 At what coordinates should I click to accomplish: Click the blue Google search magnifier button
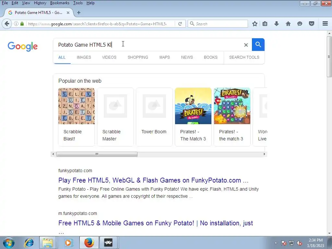point(258,45)
